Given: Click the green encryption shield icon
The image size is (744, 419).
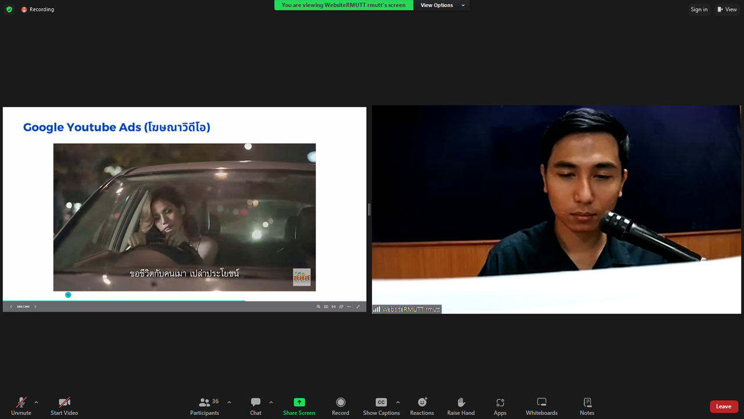Looking at the screenshot, I should 9,9.
